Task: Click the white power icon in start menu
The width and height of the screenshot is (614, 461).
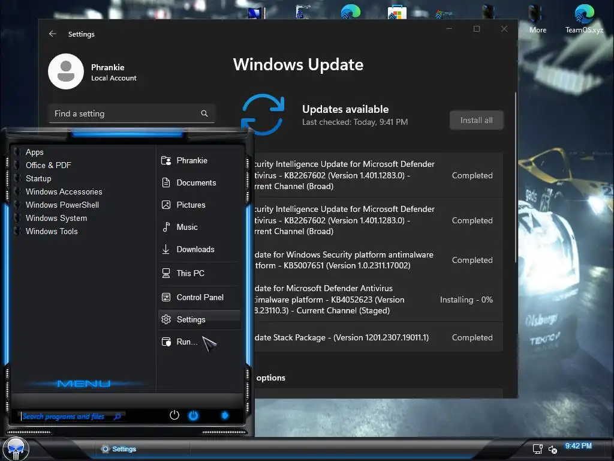Action: [174, 415]
